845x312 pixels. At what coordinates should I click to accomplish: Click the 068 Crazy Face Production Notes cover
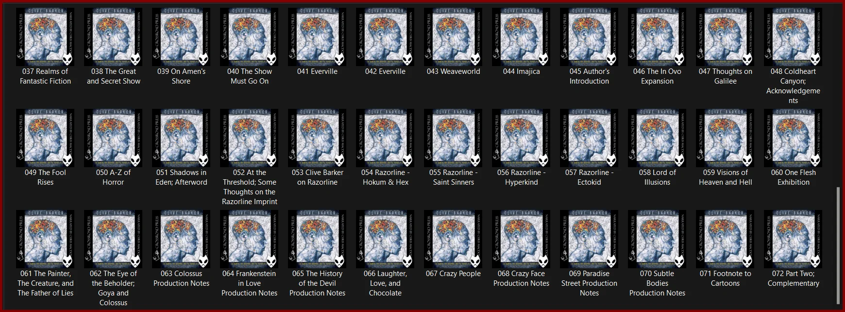pyautogui.click(x=521, y=239)
